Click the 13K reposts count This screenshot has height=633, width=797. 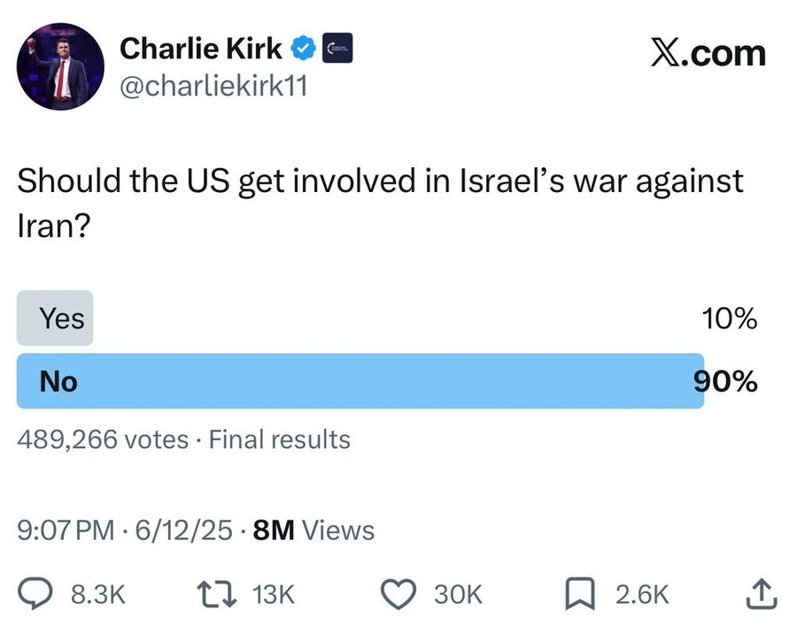tap(274, 594)
